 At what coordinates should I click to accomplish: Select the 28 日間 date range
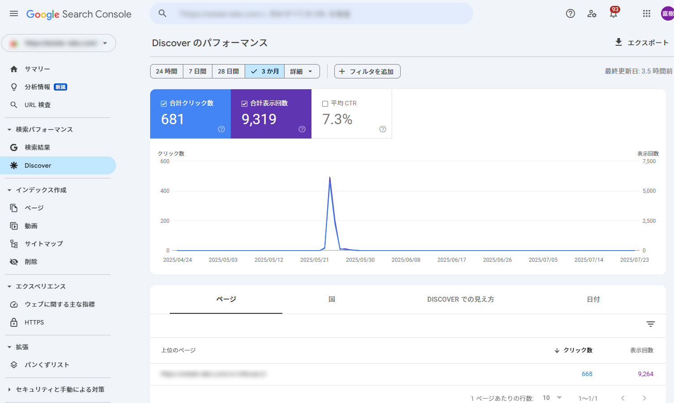tap(228, 71)
